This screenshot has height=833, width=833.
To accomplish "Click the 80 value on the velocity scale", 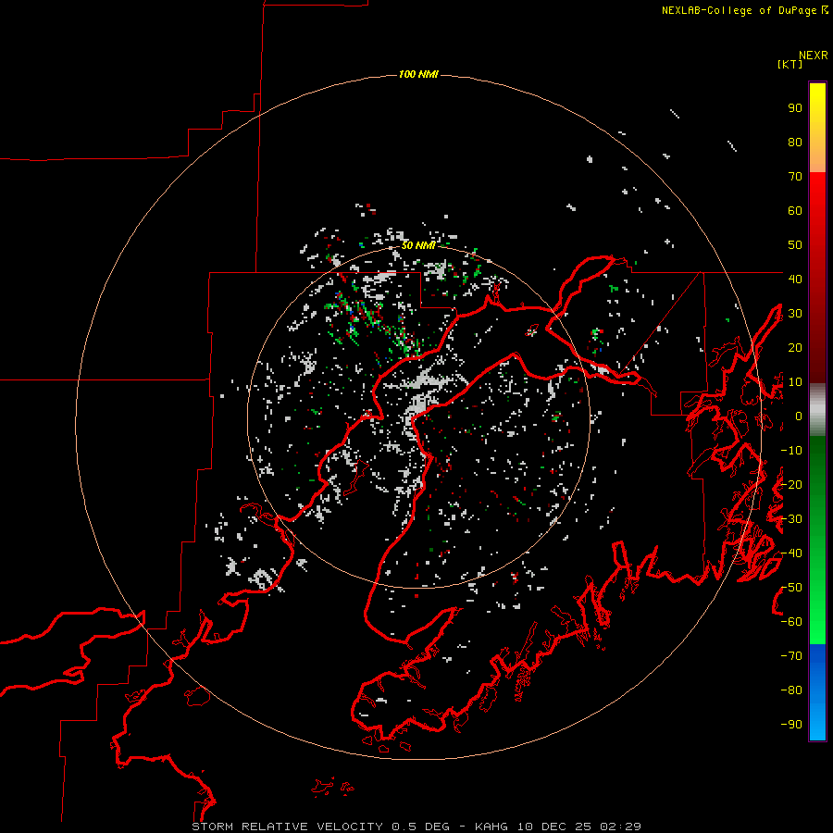I will pyautogui.click(x=795, y=143).
